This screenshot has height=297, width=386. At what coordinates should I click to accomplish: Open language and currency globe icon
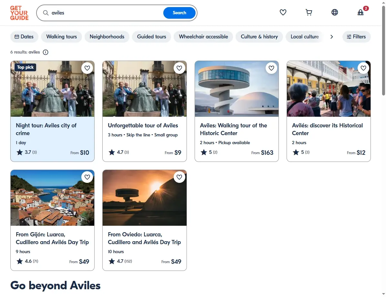tap(335, 12)
